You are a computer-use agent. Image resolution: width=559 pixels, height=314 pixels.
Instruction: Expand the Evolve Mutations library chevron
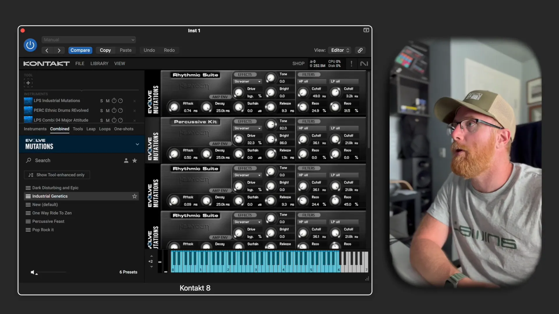[137, 144]
